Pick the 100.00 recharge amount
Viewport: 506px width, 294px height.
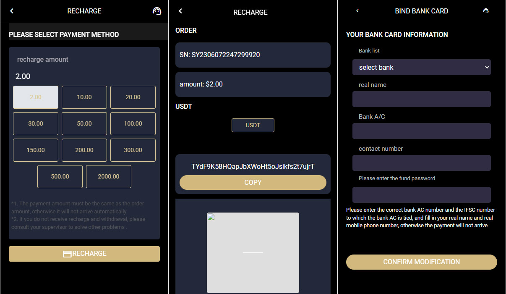click(x=133, y=123)
